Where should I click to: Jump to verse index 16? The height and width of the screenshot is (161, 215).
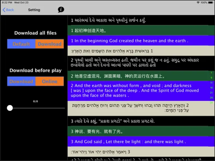(211, 87)
